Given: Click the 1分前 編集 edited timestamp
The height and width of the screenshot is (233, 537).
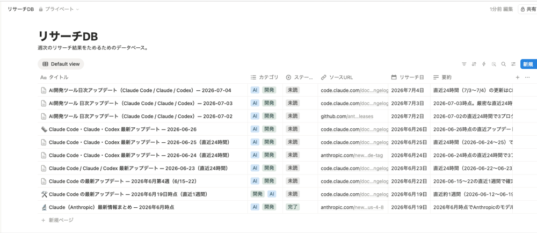Looking at the screenshot, I should (x=502, y=9).
